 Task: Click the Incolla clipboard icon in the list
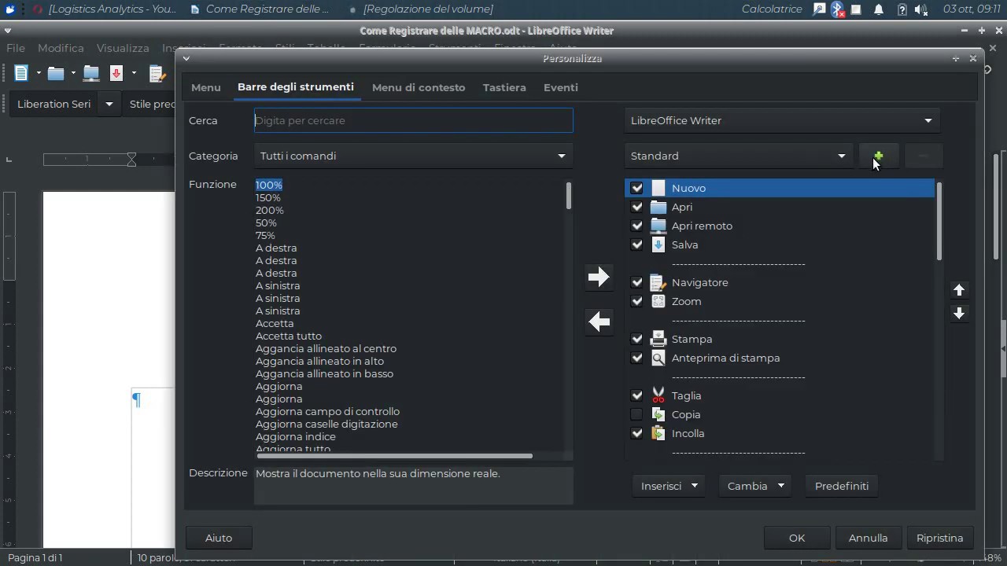658,433
